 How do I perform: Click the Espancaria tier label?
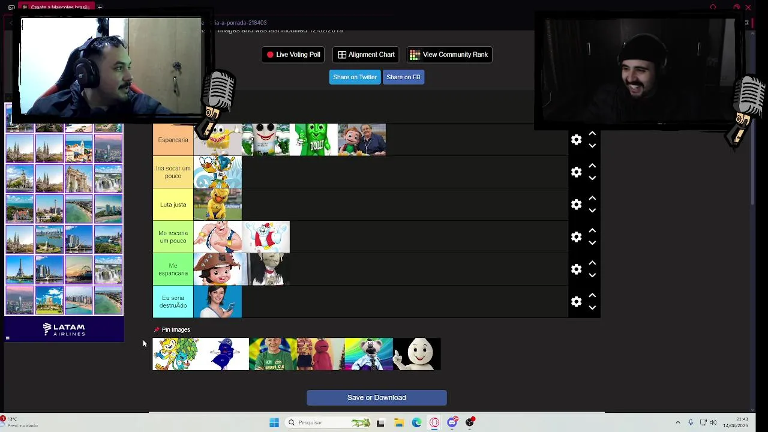click(173, 140)
